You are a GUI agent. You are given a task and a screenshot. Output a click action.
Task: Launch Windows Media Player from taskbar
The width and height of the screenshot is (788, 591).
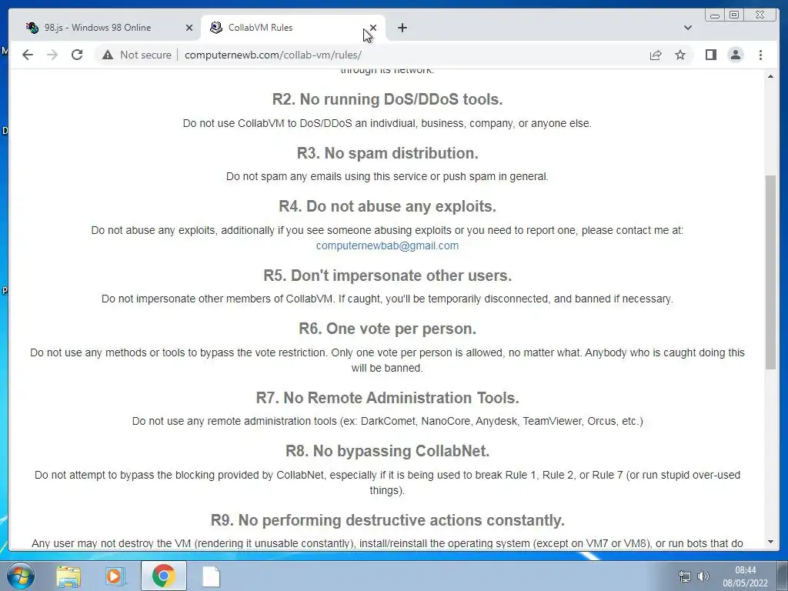[x=115, y=576]
